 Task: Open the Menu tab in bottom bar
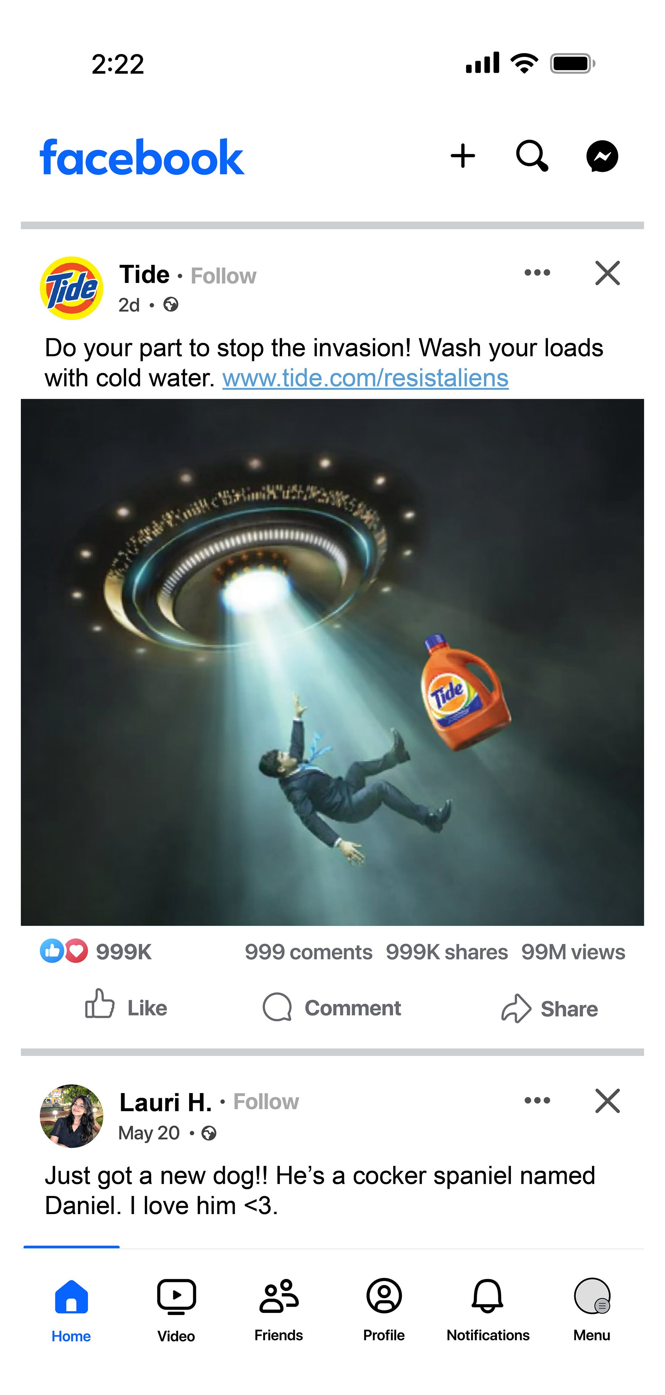(x=592, y=1309)
